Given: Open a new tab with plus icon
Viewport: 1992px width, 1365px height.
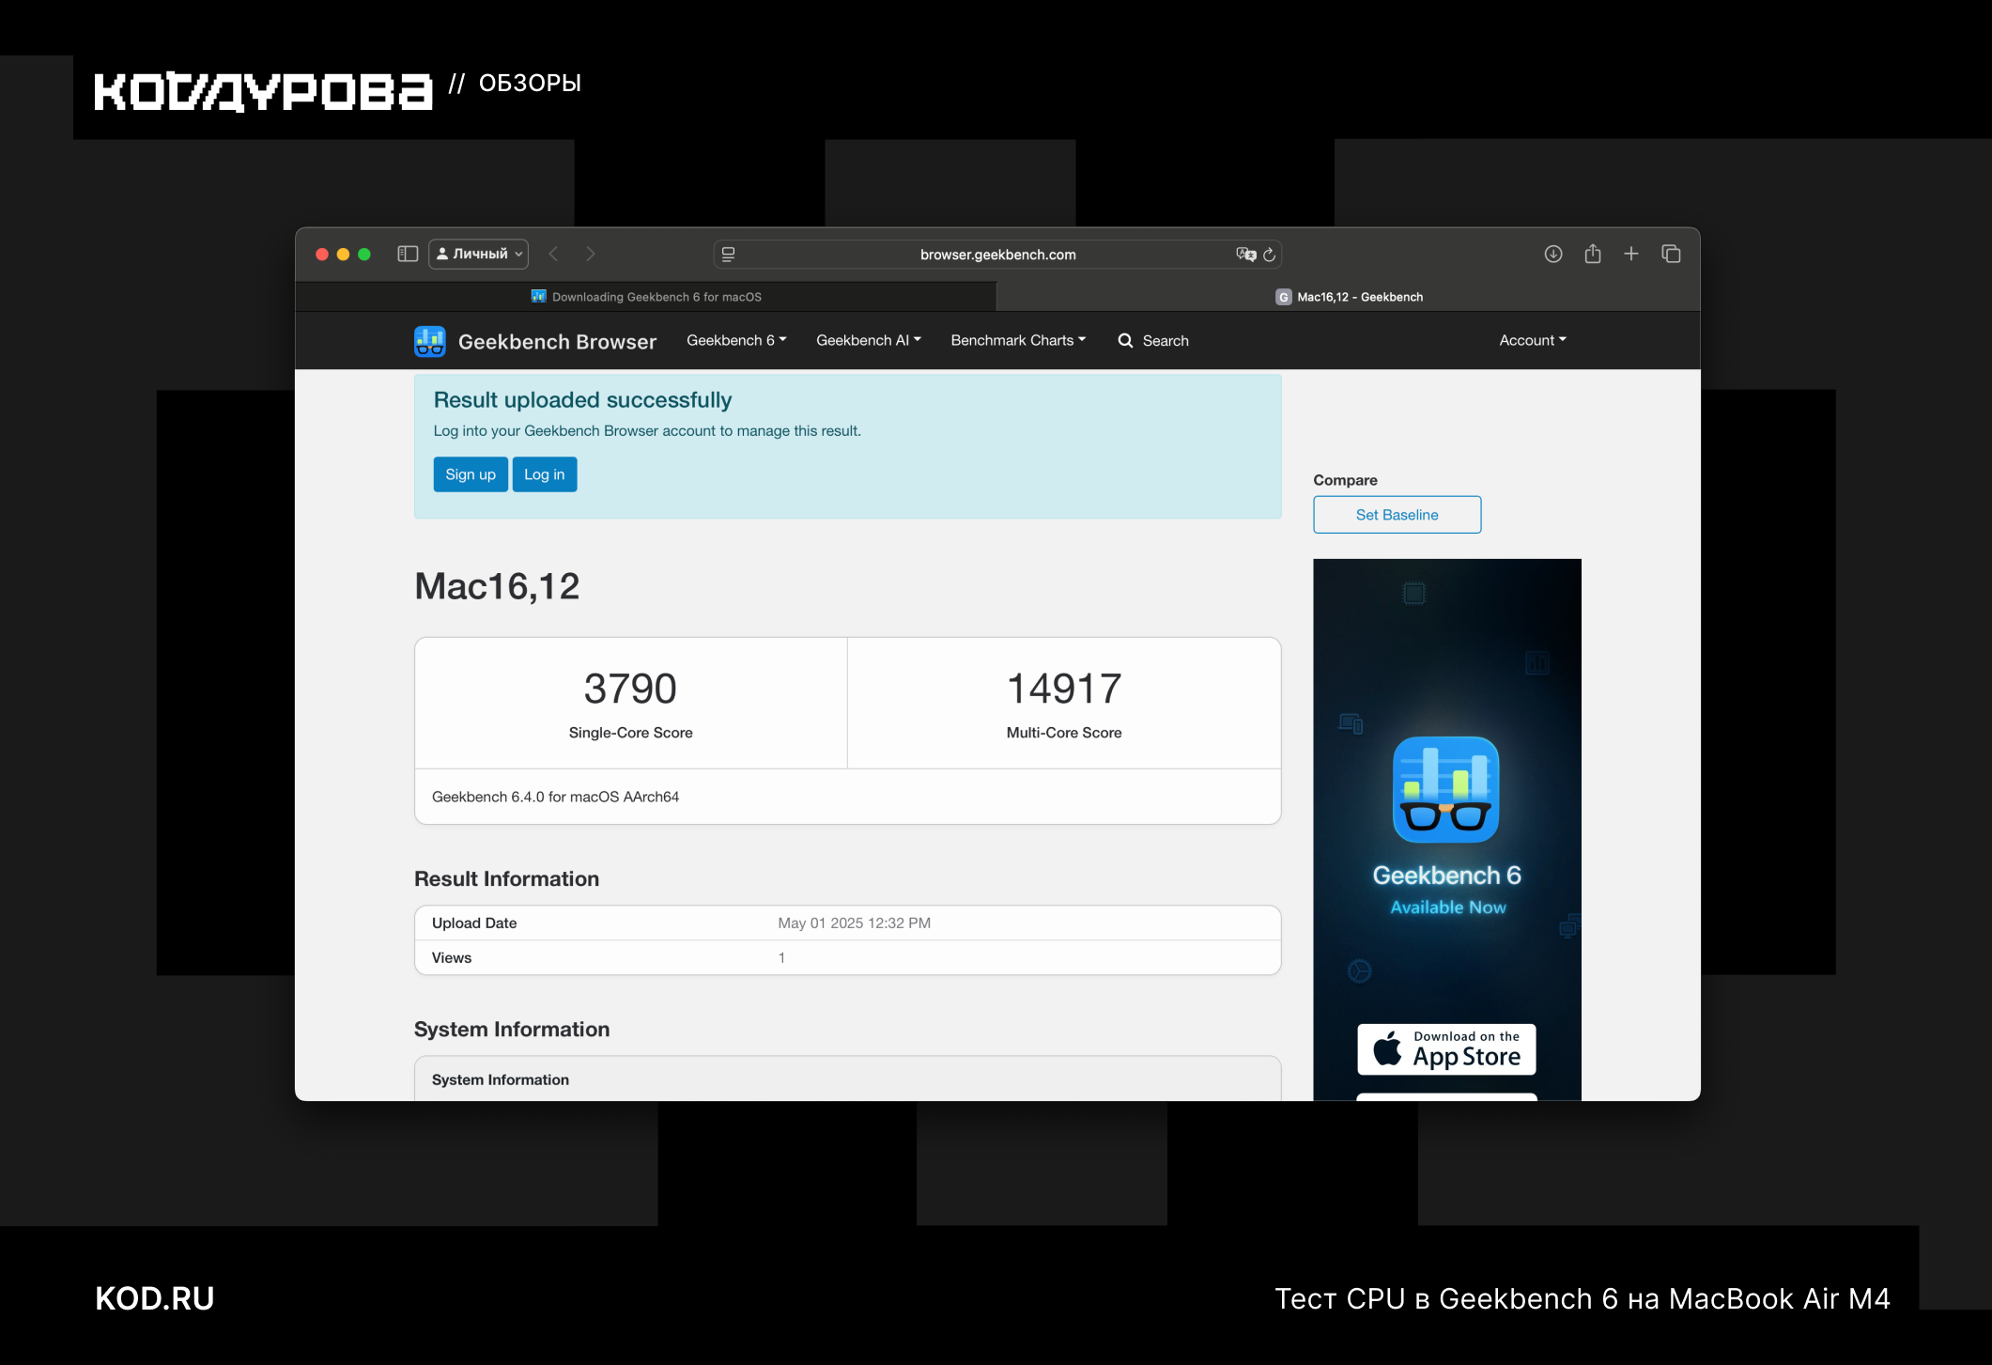Looking at the screenshot, I should [1631, 254].
